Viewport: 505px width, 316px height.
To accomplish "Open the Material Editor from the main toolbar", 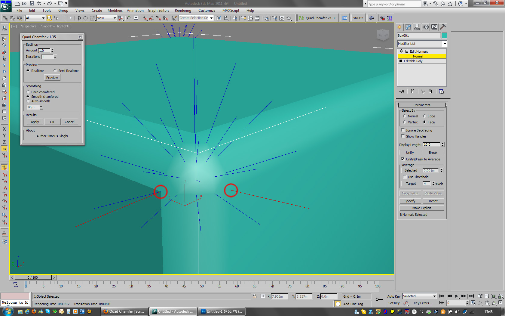I will point(266,18).
